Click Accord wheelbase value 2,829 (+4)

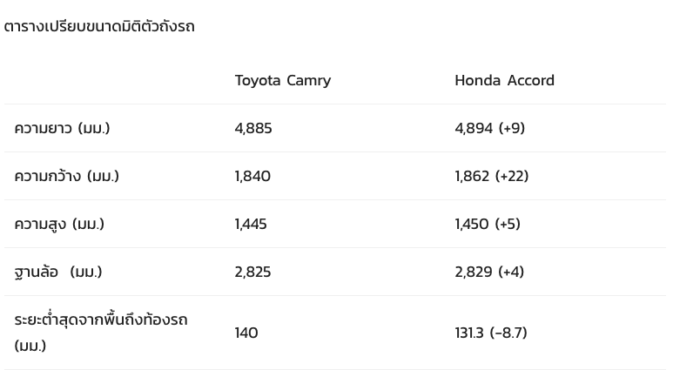(489, 272)
